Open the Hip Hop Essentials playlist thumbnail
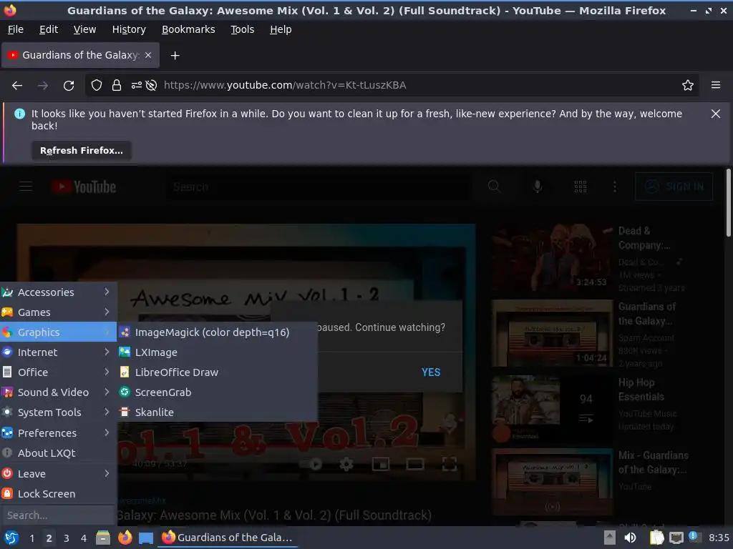Screen dimensions: 733x549 (x=552, y=410)
